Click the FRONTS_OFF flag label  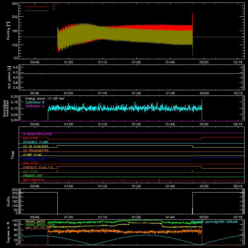coord(33,176)
